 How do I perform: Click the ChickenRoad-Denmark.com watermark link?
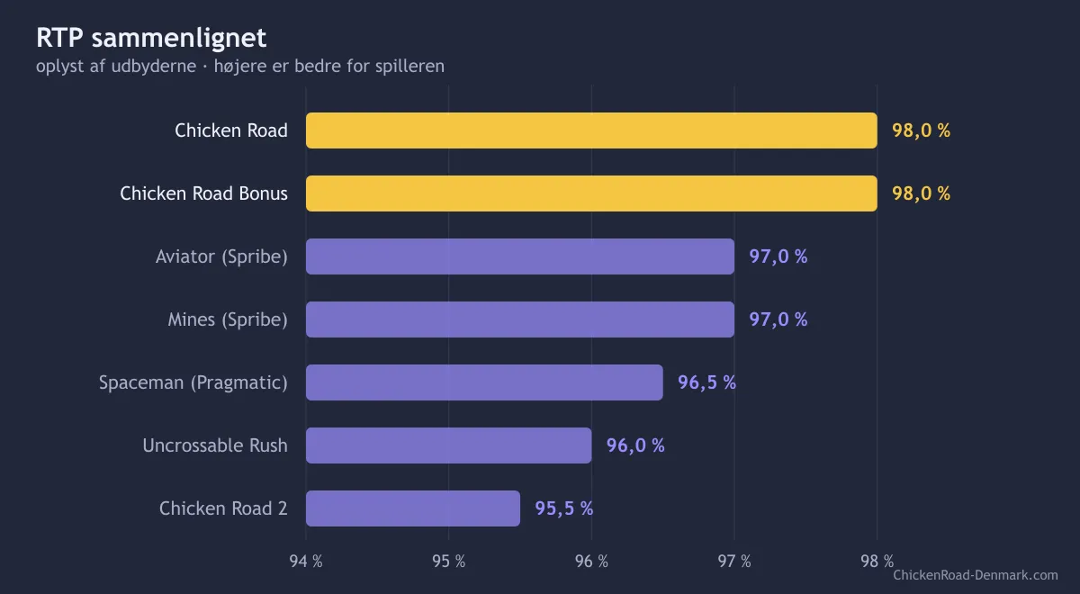[976, 575]
